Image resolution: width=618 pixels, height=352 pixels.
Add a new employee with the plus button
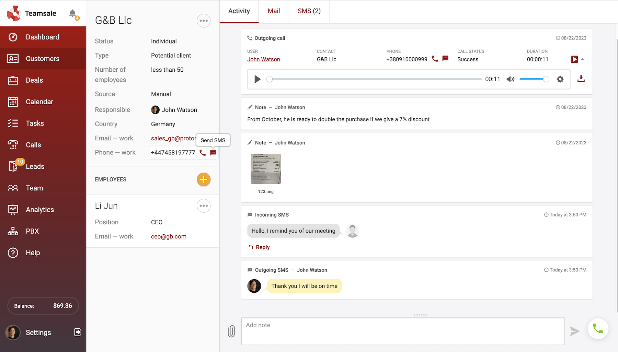click(x=204, y=179)
